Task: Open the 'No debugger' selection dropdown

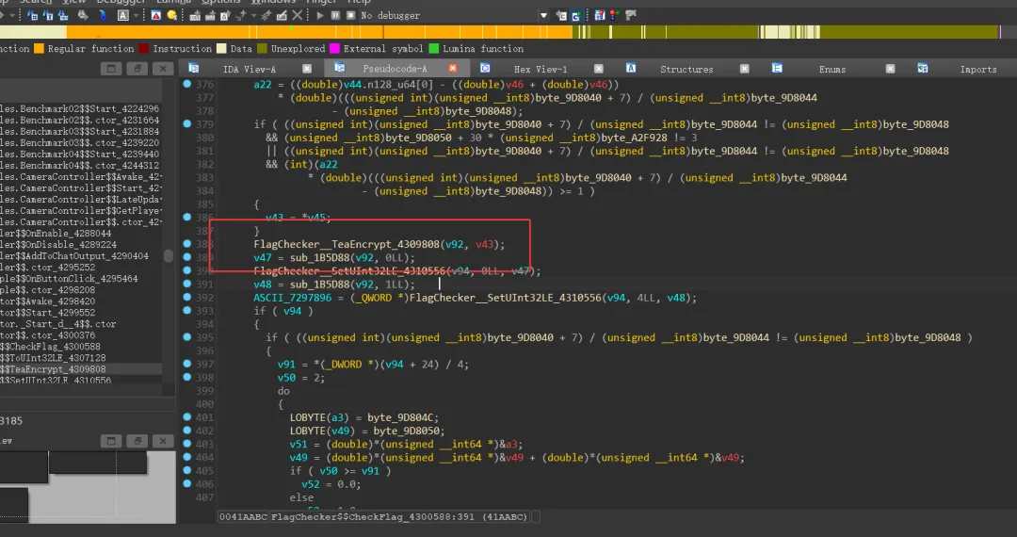Action: tap(543, 16)
